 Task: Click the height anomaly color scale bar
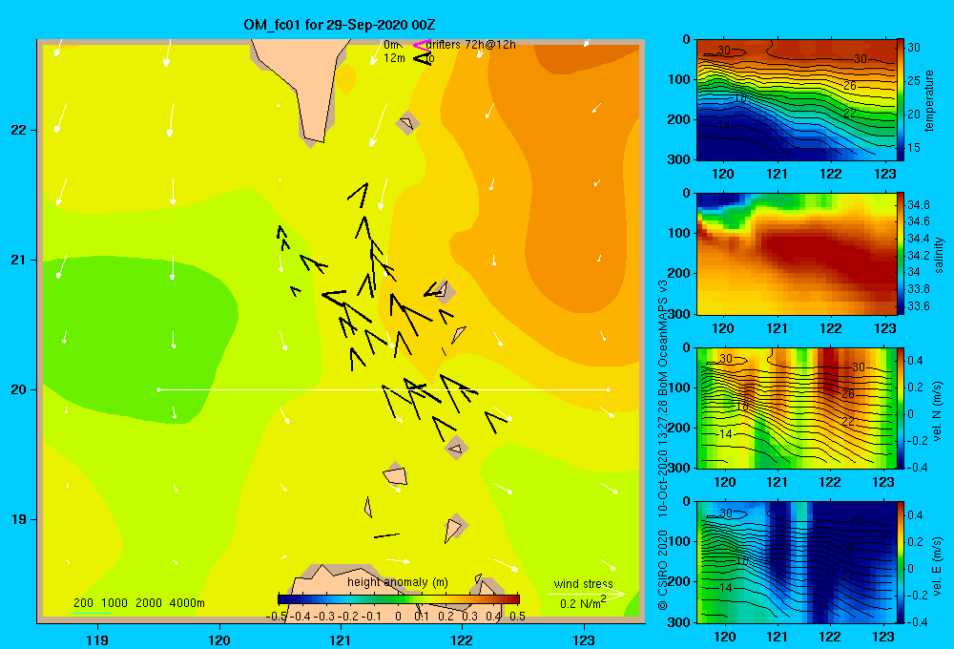(x=399, y=599)
